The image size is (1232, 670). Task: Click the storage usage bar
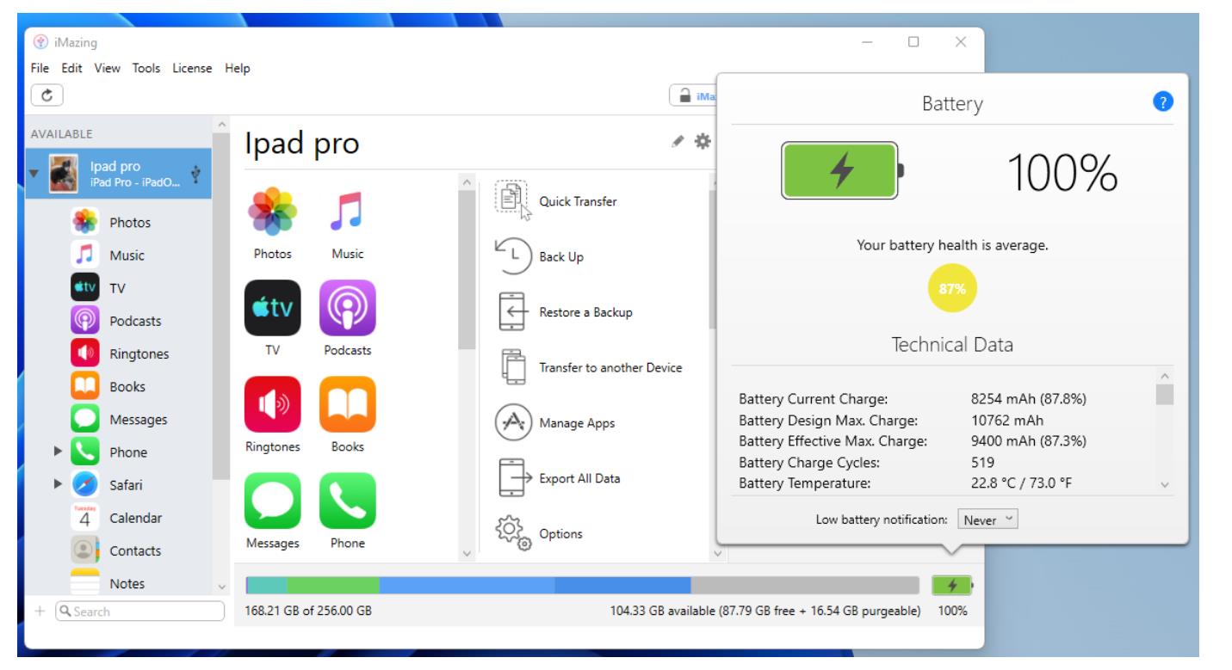[582, 586]
